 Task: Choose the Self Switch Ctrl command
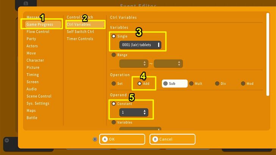(x=80, y=32)
